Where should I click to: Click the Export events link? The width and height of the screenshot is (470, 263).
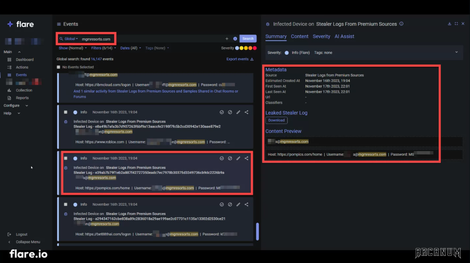point(237,59)
